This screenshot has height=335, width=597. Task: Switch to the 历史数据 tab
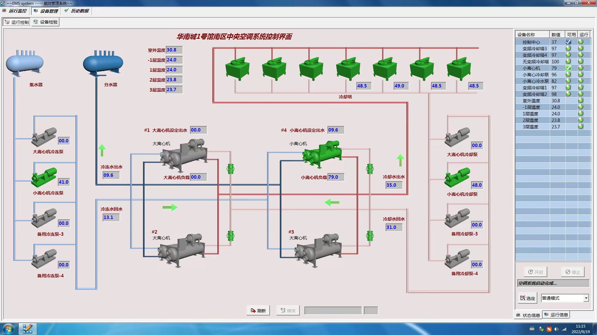[x=76, y=11]
